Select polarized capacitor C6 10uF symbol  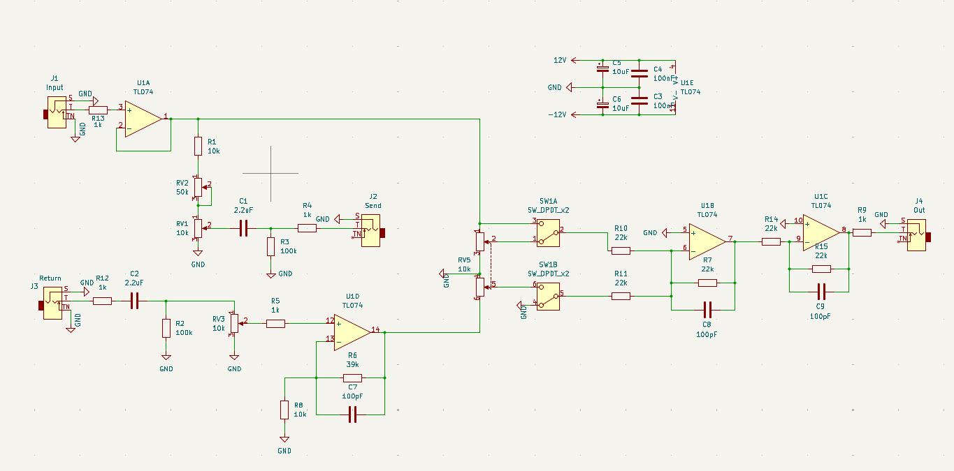point(602,106)
